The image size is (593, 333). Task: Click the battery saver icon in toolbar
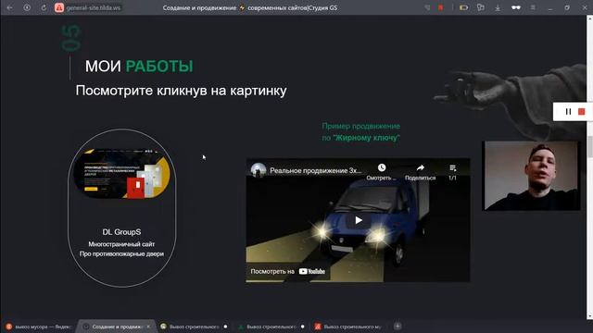463,7
